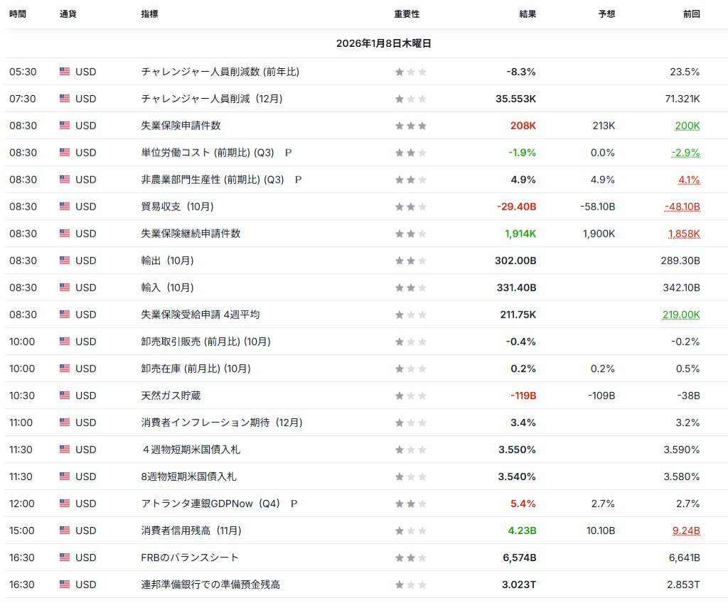Screen dimensions: 728x608
Task: Open the 失業保険継続申請件数 indicator link
Action: (191, 234)
